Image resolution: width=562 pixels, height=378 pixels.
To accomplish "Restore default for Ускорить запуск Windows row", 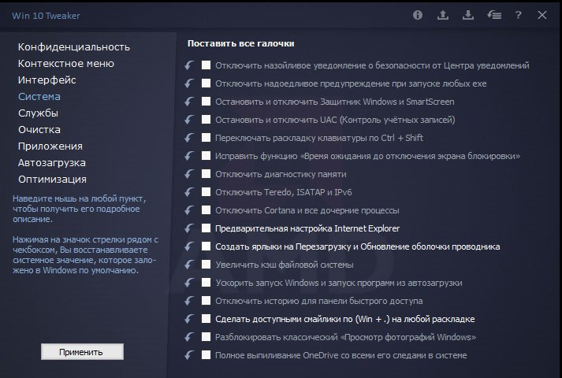I will (x=189, y=283).
